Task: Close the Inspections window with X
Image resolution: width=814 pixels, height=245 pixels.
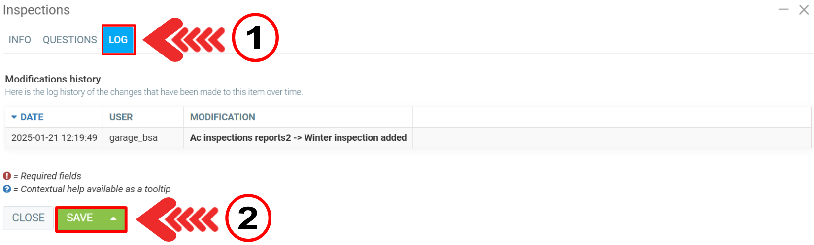Action: click(x=804, y=10)
